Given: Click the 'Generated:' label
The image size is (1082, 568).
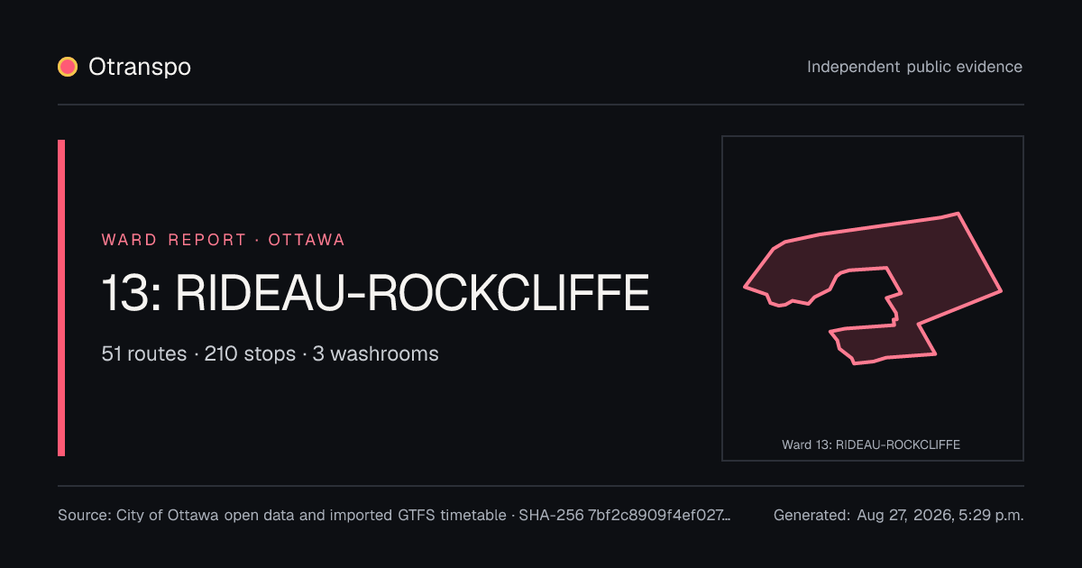Looking at the screenshot, I should tap(811, 516).
